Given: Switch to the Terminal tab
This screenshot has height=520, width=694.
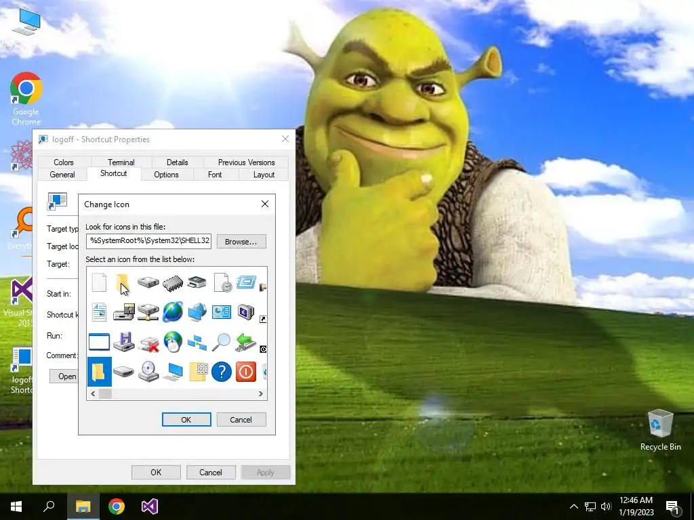Looking at the screenshot, I should (x=121, y=162).
